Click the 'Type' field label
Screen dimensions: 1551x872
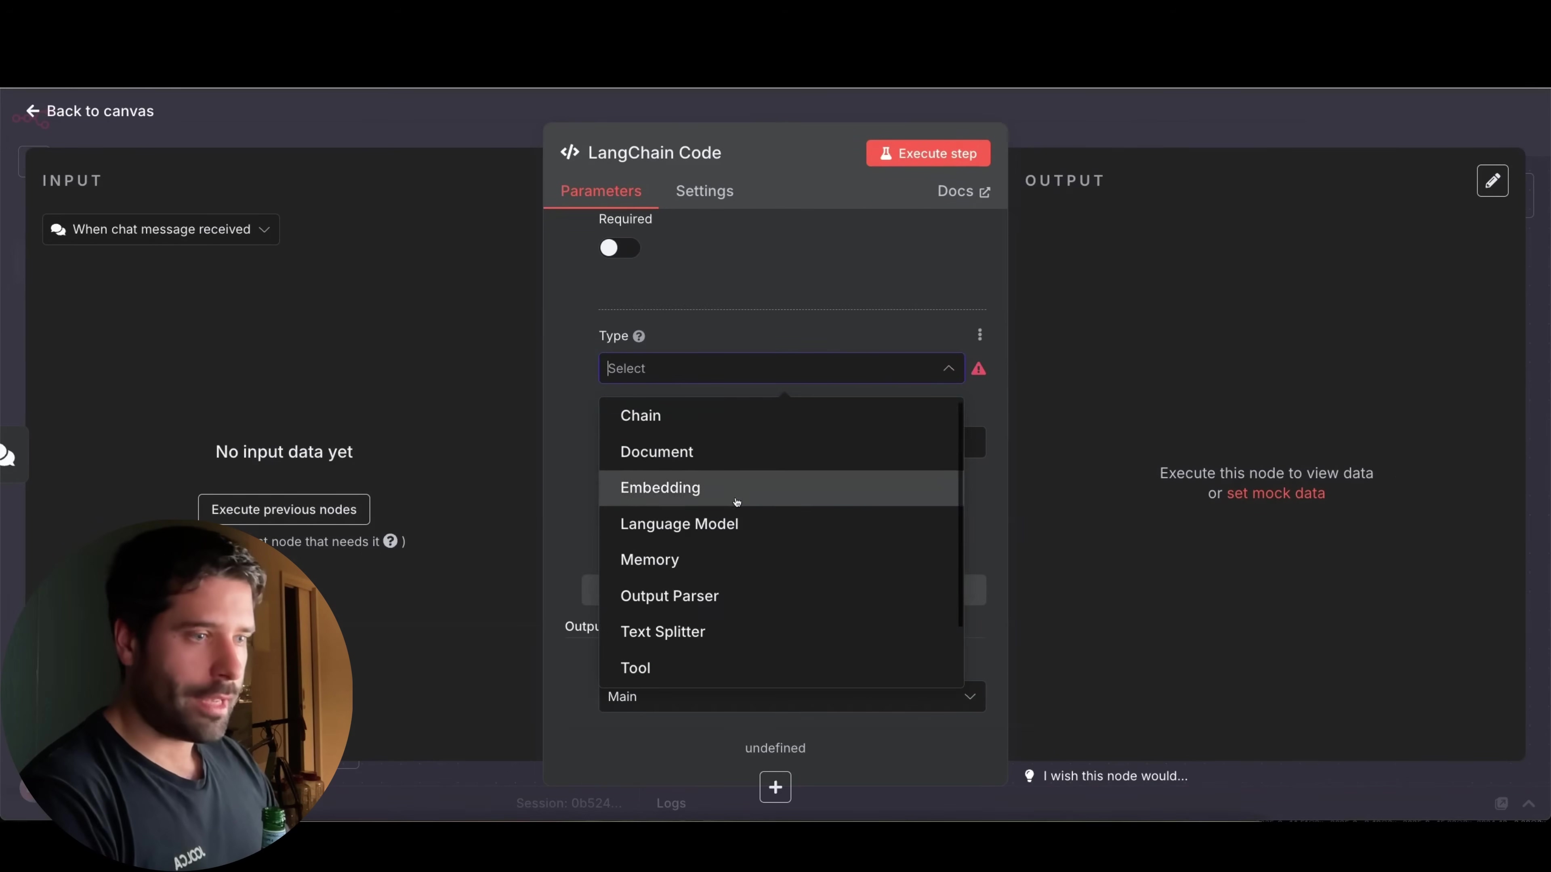click(x=613, y=336)
